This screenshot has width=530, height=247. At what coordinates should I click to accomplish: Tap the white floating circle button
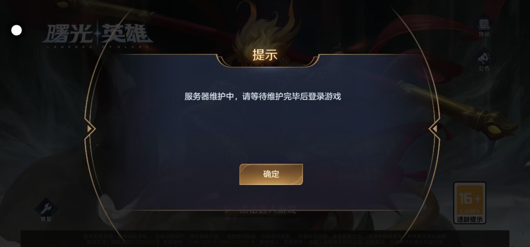16,30
